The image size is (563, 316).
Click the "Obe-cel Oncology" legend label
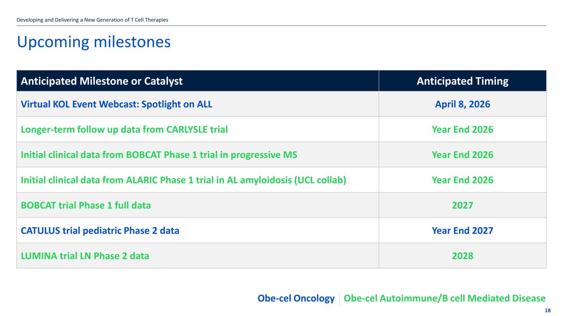click(296, 298)
